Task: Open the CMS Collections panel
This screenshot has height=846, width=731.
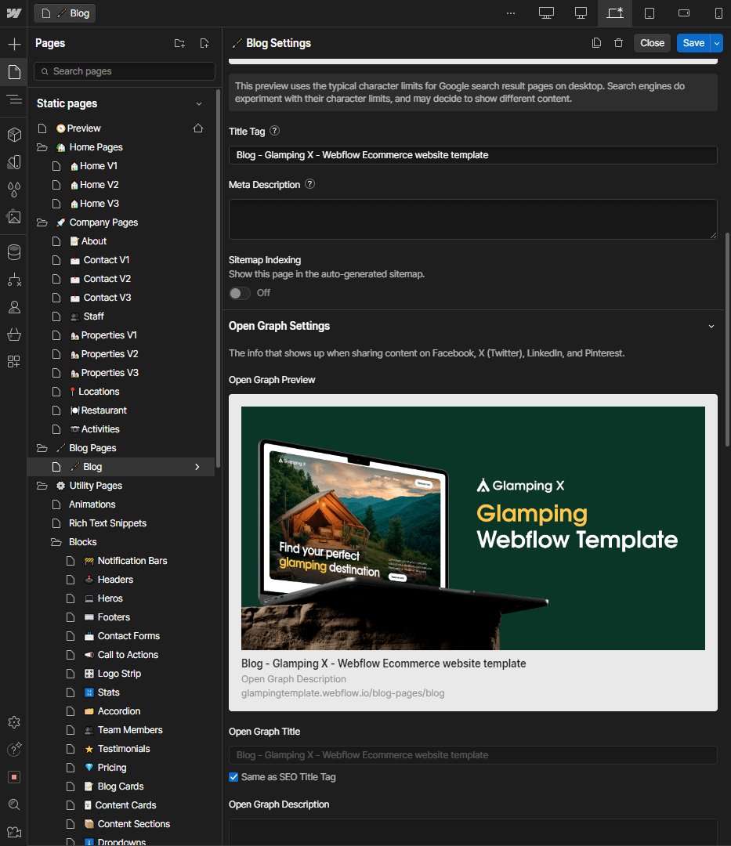Action: [13, 252]
